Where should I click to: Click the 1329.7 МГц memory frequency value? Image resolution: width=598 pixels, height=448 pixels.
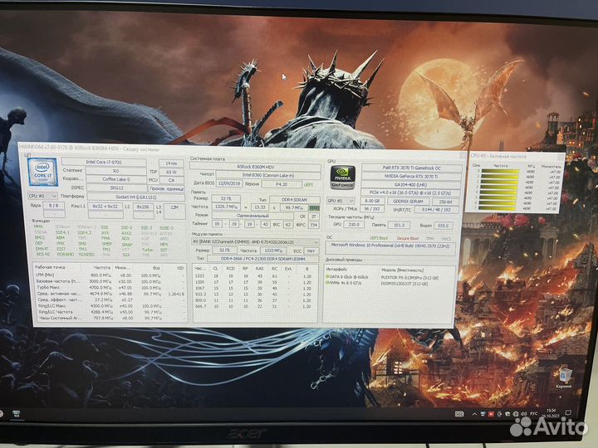(226, 207)
